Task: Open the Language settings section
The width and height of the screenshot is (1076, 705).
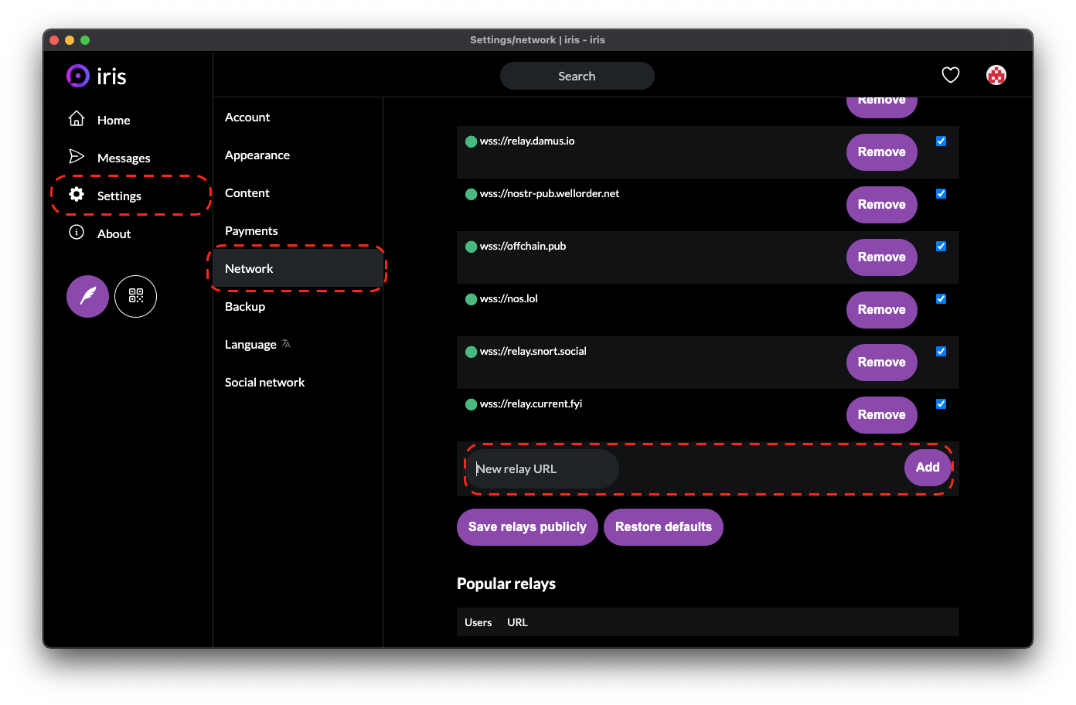Action: point(250,345)
